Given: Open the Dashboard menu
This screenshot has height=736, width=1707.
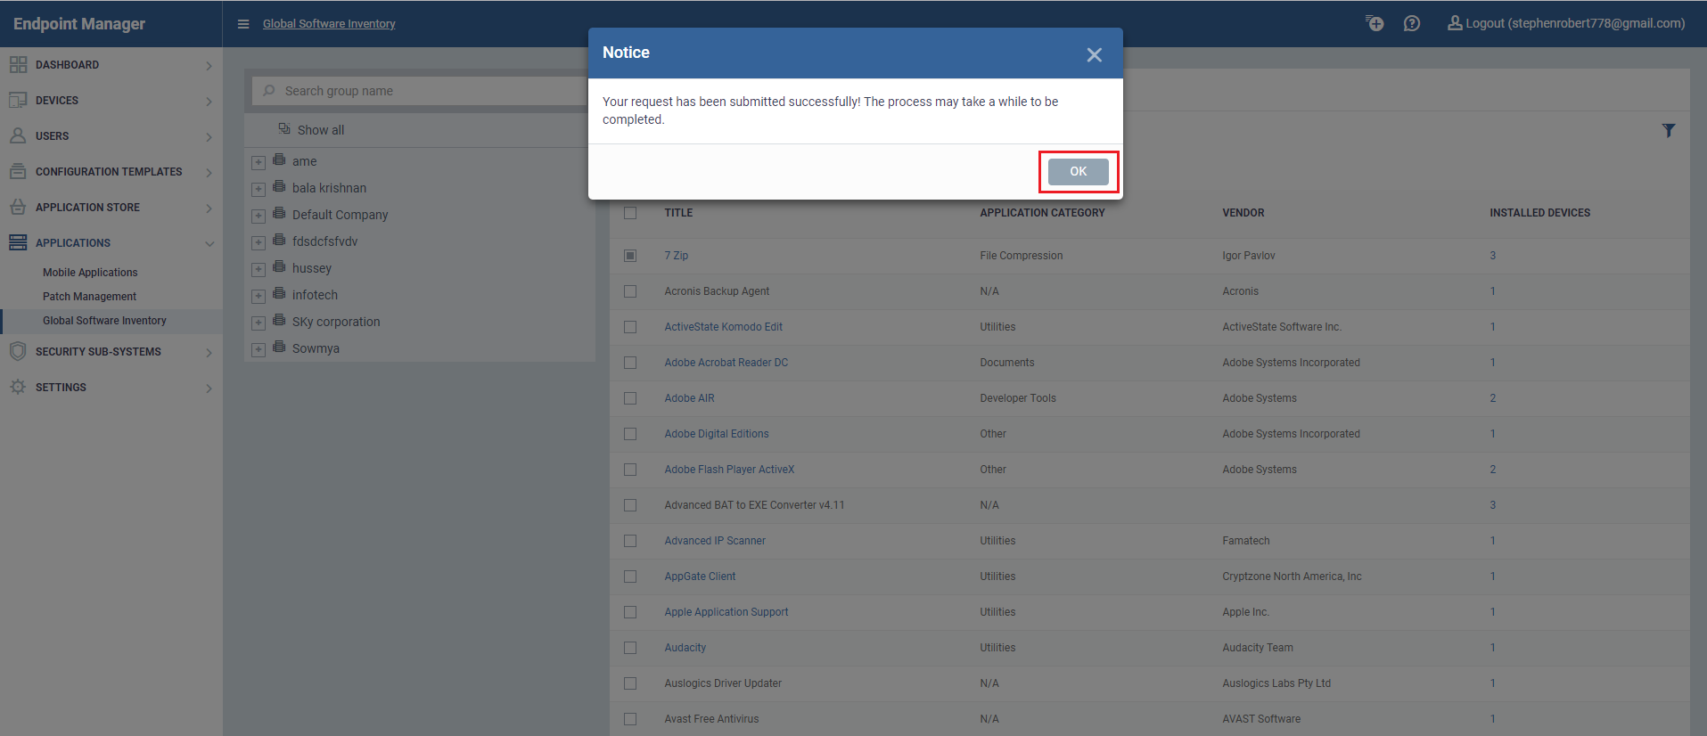Looking at the screenshot, I should tap(111, 65).
